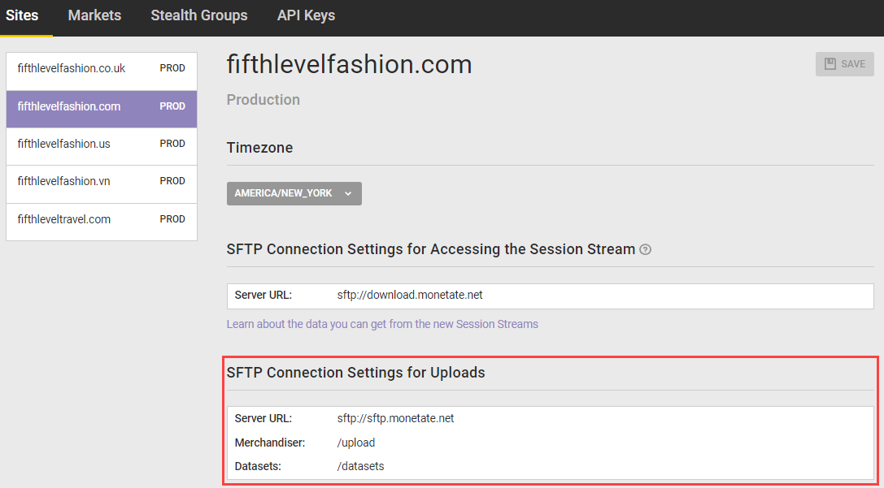The width and height of the screenshot is (884, 488).
Task: Click the Datasets /datasets path value
Action: (360, 466)
